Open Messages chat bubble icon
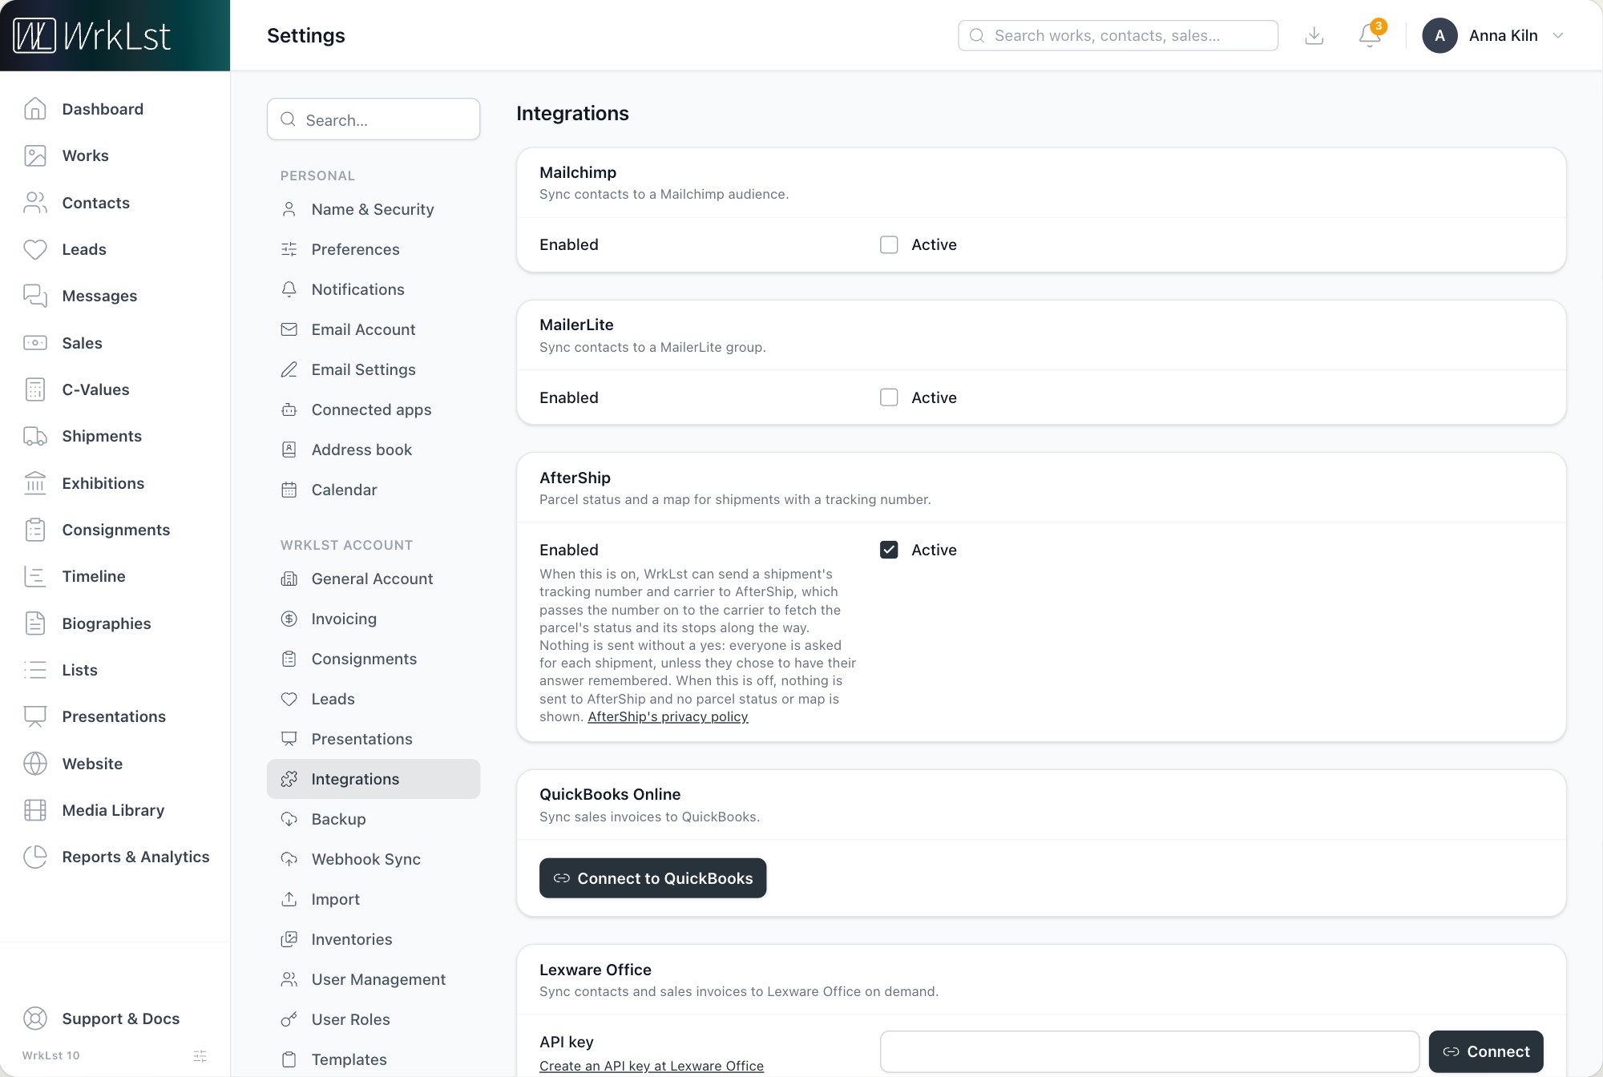 (35, 296)
